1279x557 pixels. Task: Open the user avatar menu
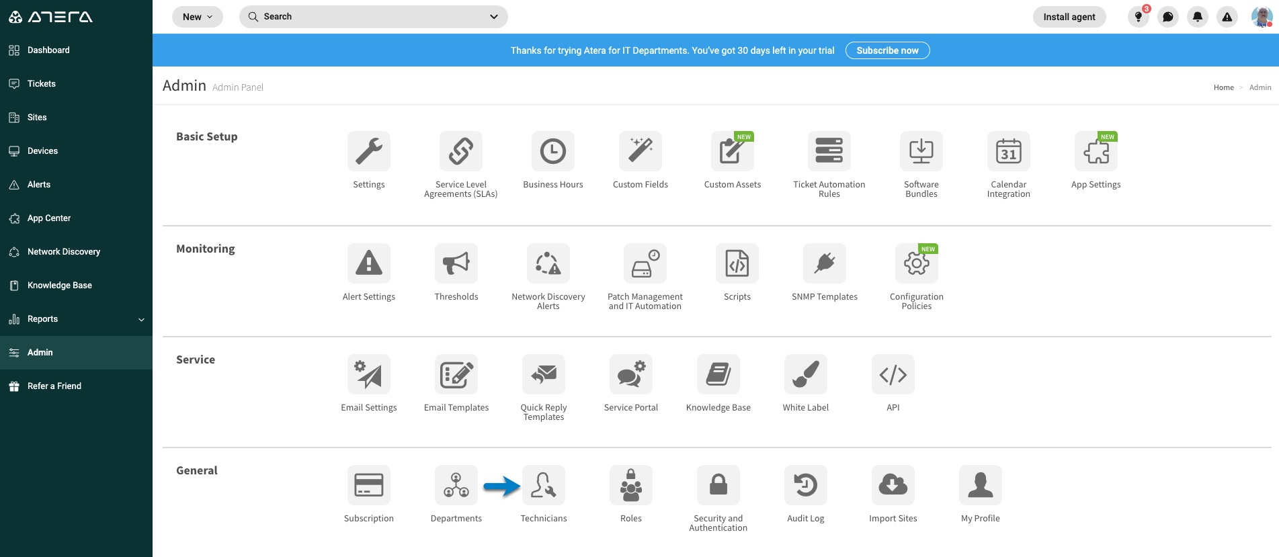click(x=1262, y=17)
